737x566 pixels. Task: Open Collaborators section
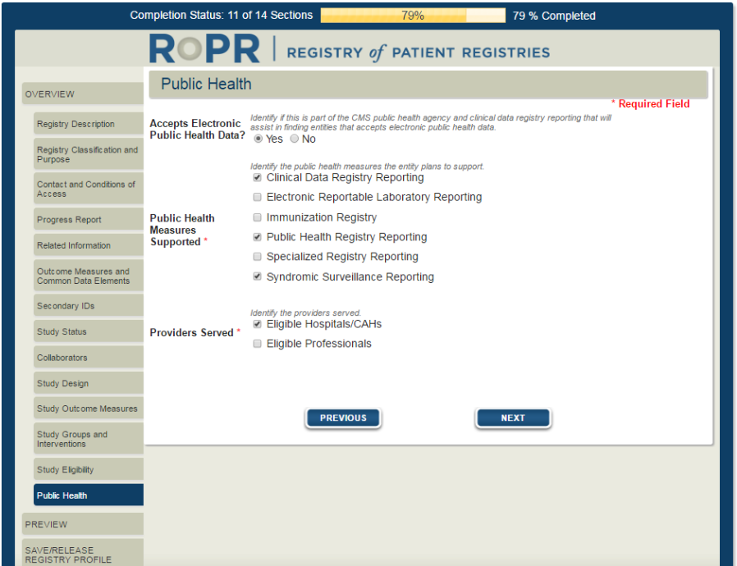pos(89,358)
